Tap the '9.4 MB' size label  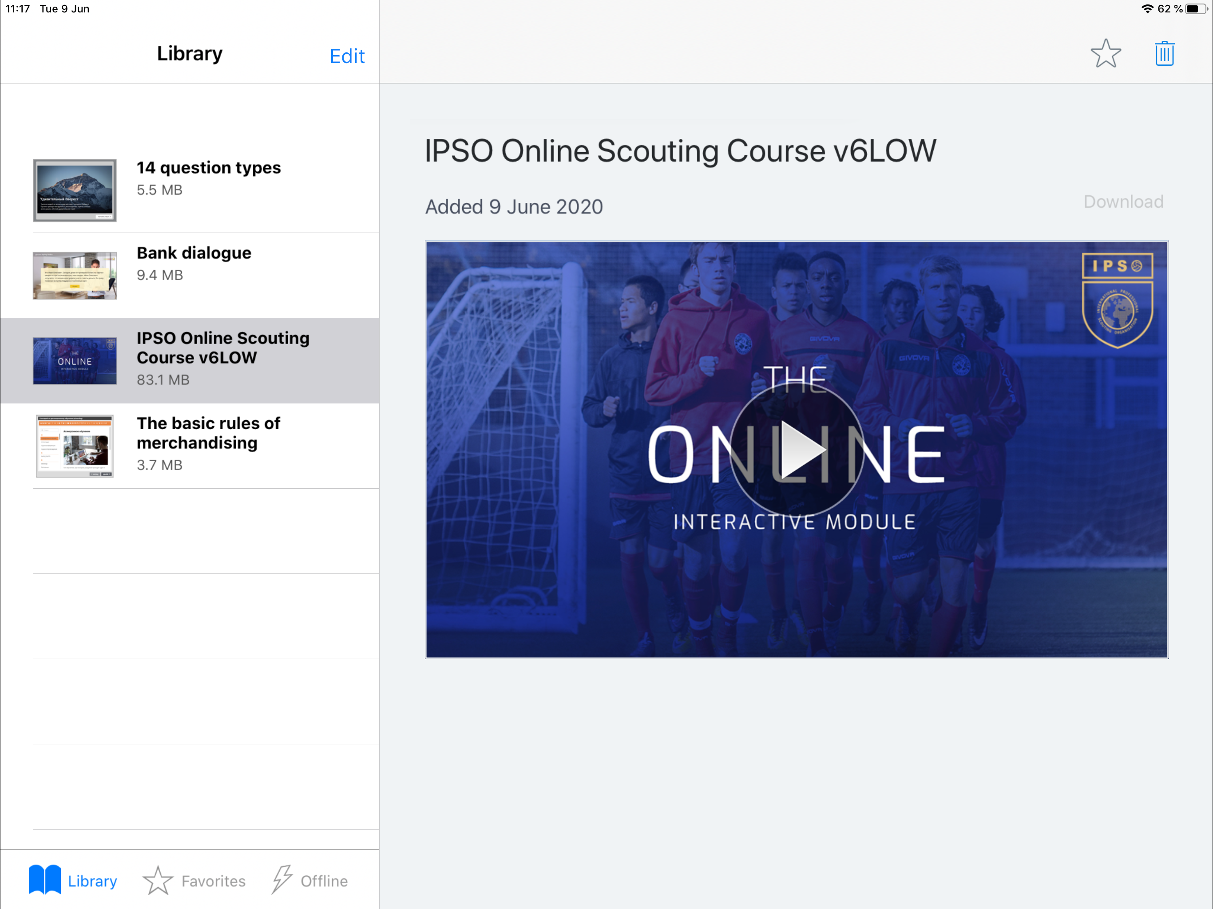point(159,275)
